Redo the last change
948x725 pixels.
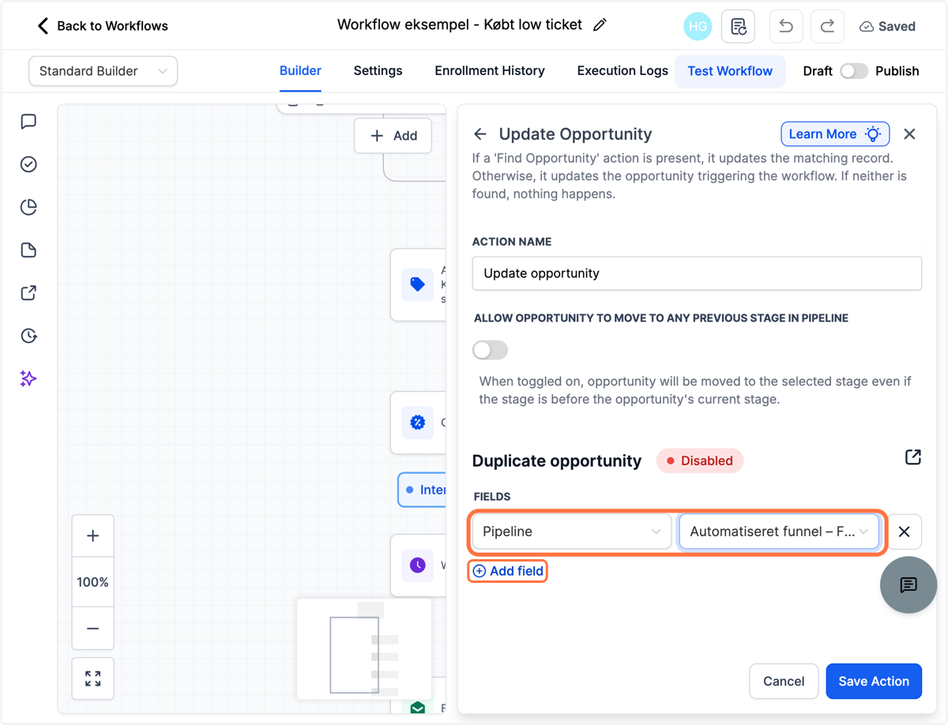coord(827,26)
